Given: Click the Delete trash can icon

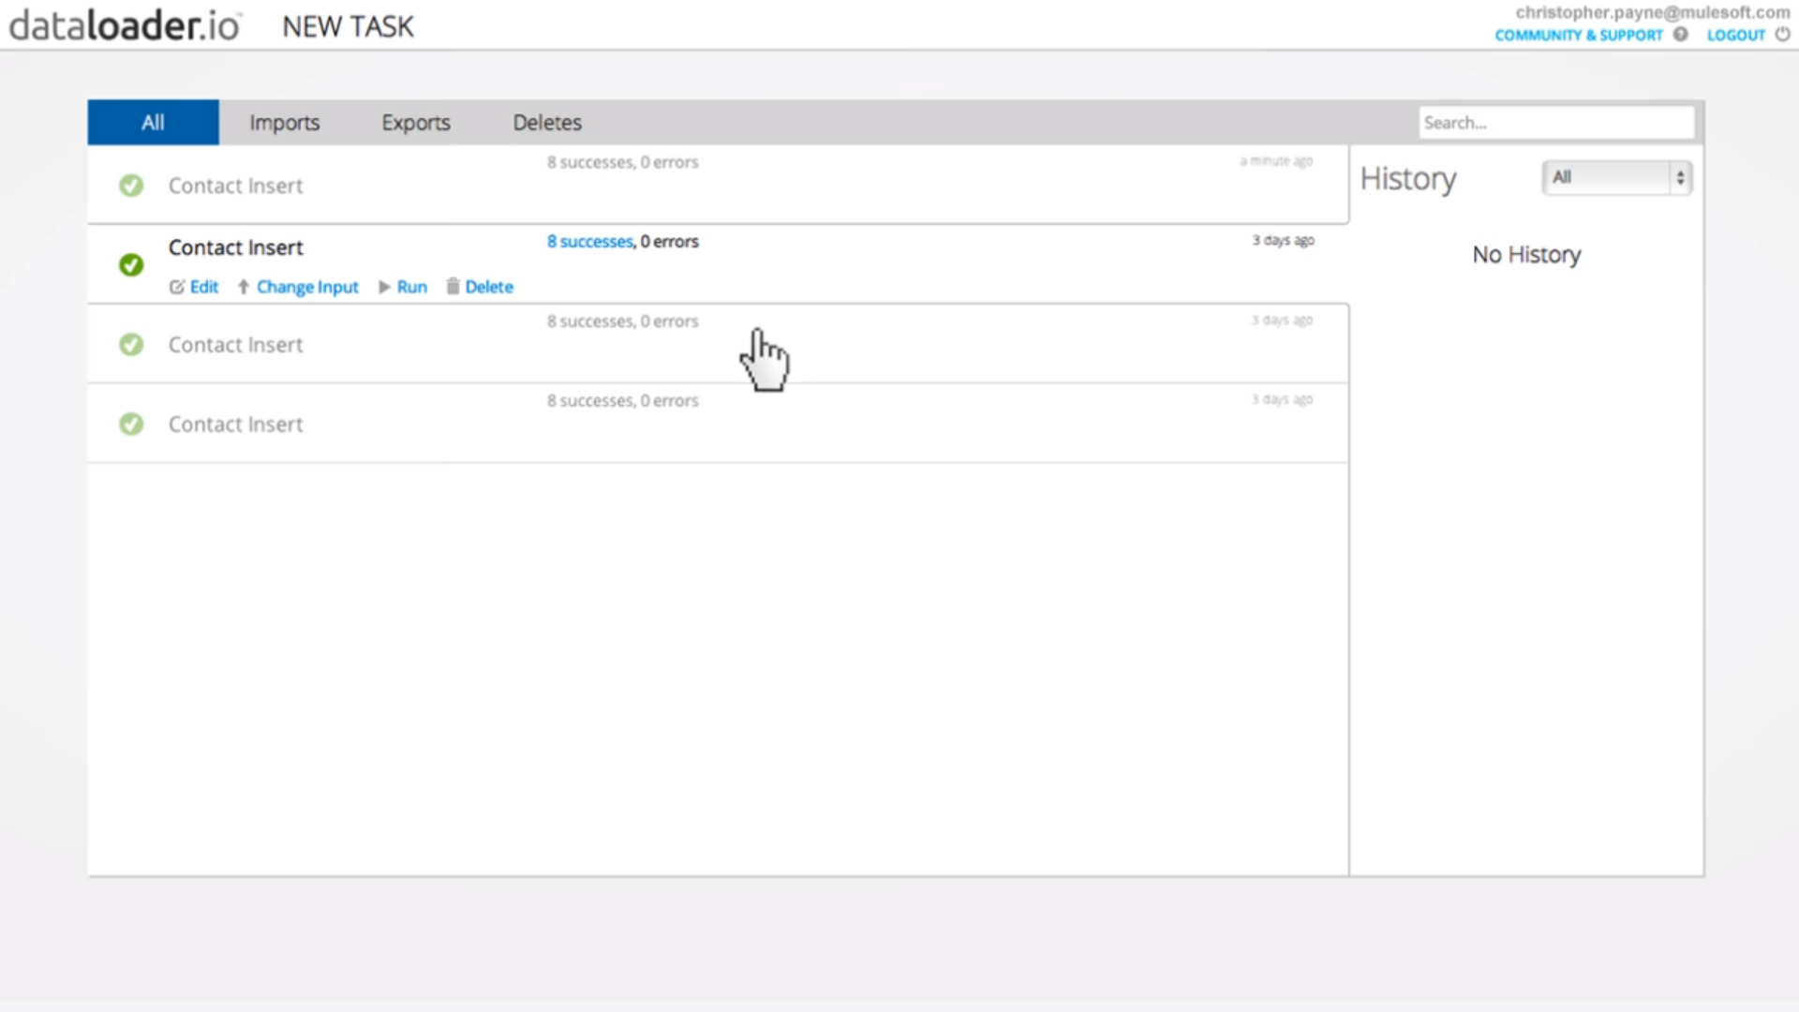Looking at the screenshot, I should 453,287.
